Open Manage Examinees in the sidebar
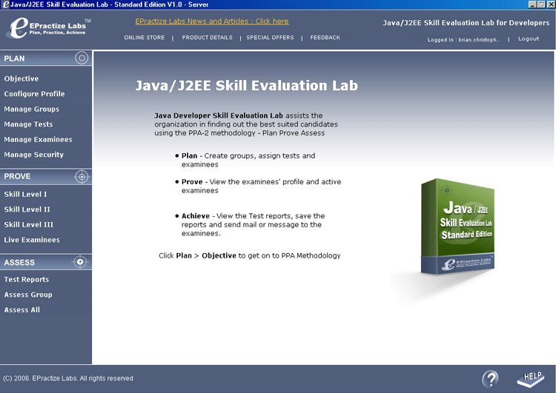556x393 pixels. click(38, 139)
